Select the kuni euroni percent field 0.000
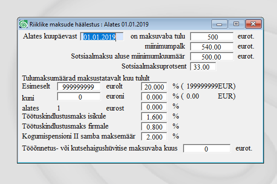Screen dimensions: 277x184 tap(154, 96)
